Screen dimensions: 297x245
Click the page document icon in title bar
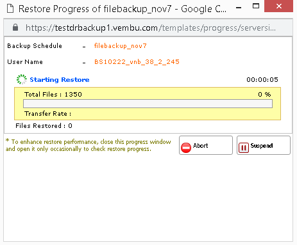(10, 9)
